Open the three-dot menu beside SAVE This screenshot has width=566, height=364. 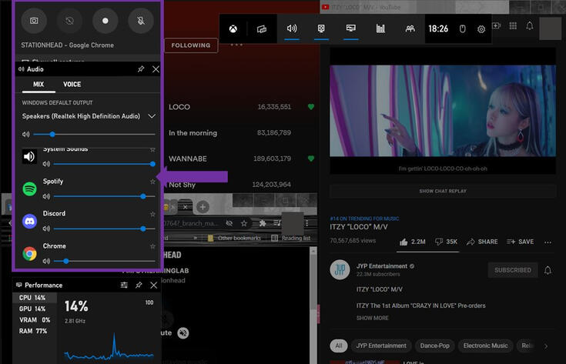548,242
